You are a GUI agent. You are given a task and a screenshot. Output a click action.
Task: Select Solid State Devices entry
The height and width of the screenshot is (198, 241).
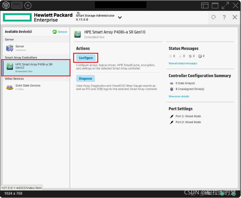(x=36, y=87)
